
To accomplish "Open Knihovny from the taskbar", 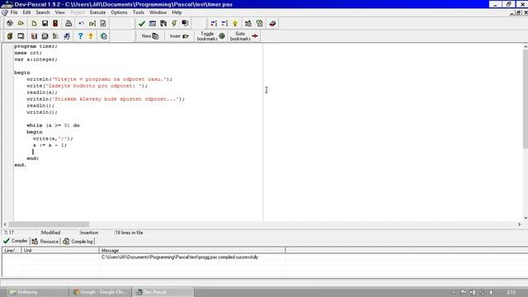I will click(x=37, y=292).
